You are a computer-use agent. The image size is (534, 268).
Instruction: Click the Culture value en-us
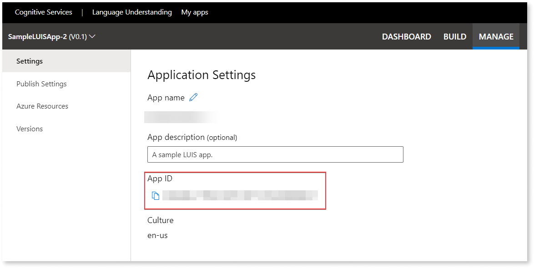coord(157,235)
